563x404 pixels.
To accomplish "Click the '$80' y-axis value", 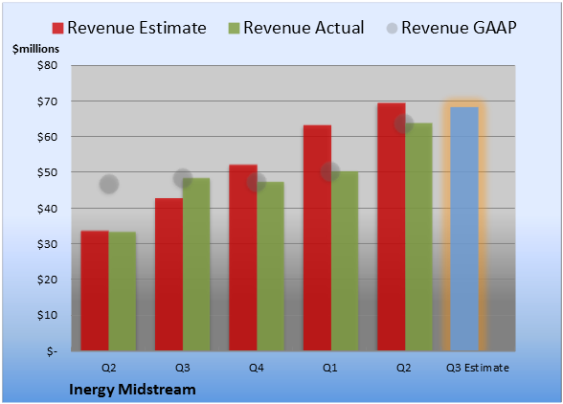I will 47,65.
